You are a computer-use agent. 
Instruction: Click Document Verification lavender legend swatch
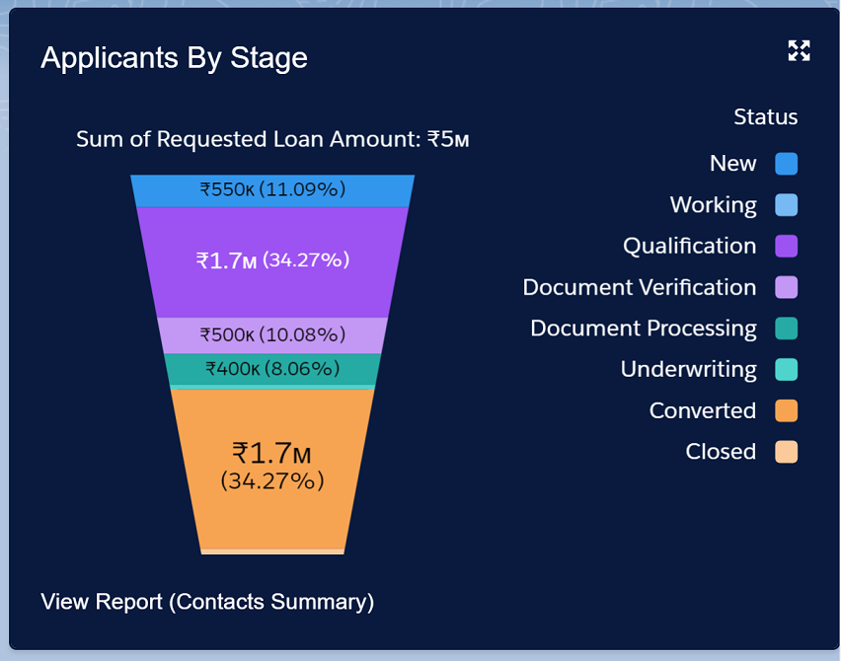point(786,287)
